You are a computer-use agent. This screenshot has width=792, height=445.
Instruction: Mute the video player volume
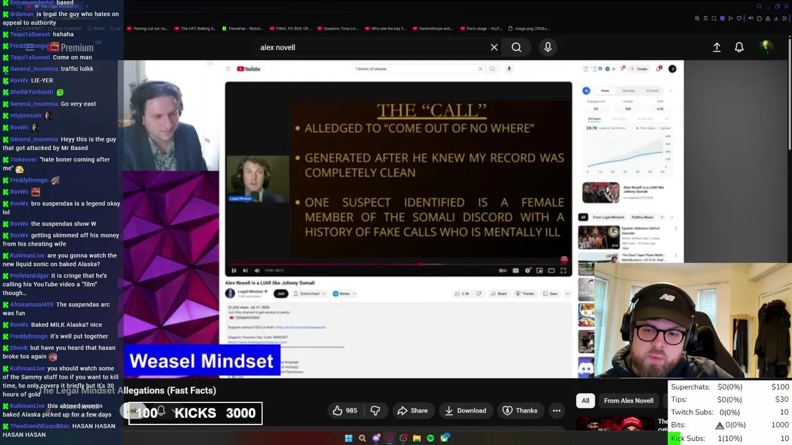coord(257,270)
